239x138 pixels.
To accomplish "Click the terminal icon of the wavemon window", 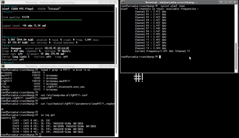I will [3, 2].
